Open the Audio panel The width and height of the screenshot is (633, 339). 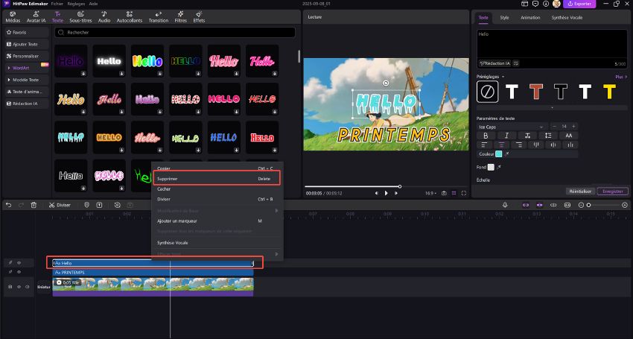(x=104, y=16)
